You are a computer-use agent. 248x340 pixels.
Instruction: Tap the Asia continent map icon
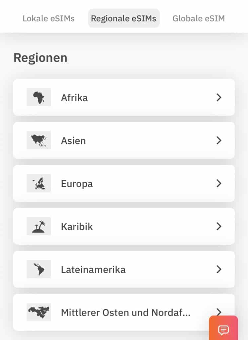39,140
